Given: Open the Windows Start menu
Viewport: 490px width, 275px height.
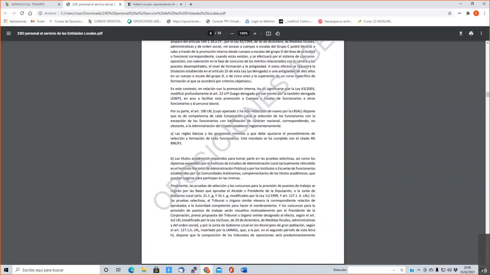Looking at the screenshot, I should pos(6,270).
